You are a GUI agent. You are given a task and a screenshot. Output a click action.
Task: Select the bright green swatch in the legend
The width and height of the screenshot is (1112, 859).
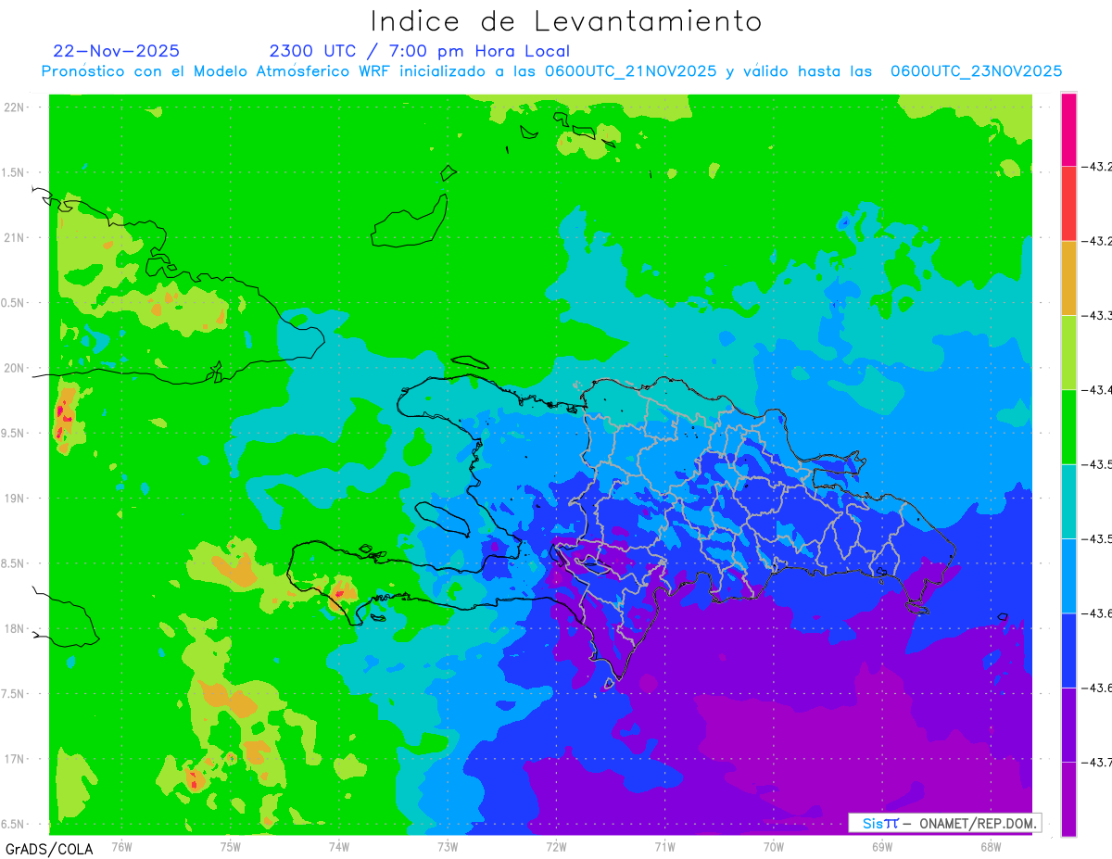click(x=1068, y=426)
